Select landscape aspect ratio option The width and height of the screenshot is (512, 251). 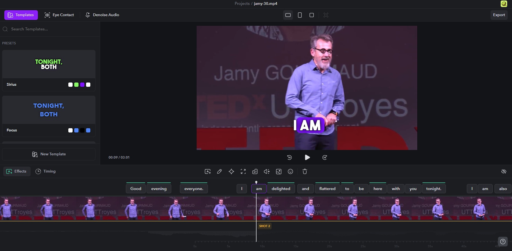pyautogui.click(x=288, y=15)
